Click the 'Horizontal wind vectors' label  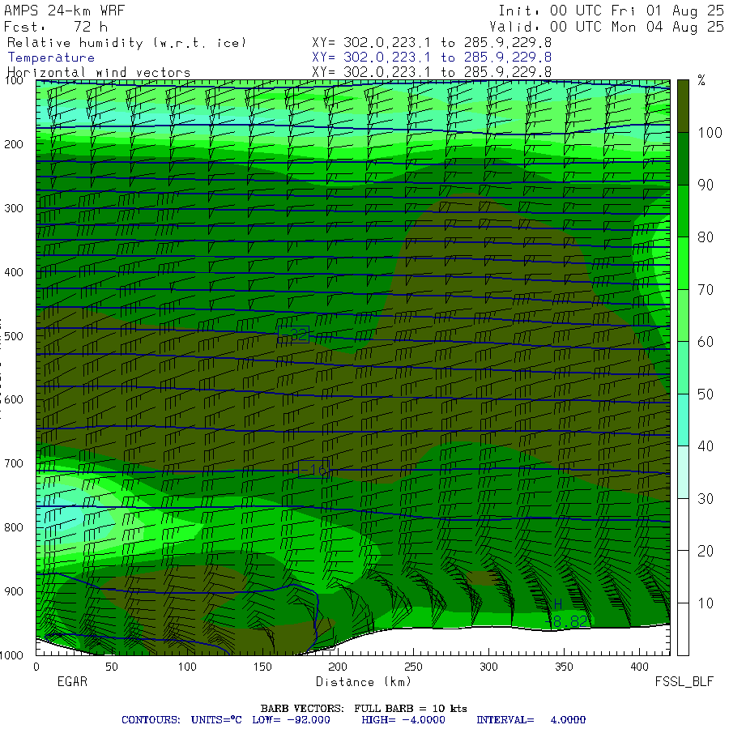point(99,73)
